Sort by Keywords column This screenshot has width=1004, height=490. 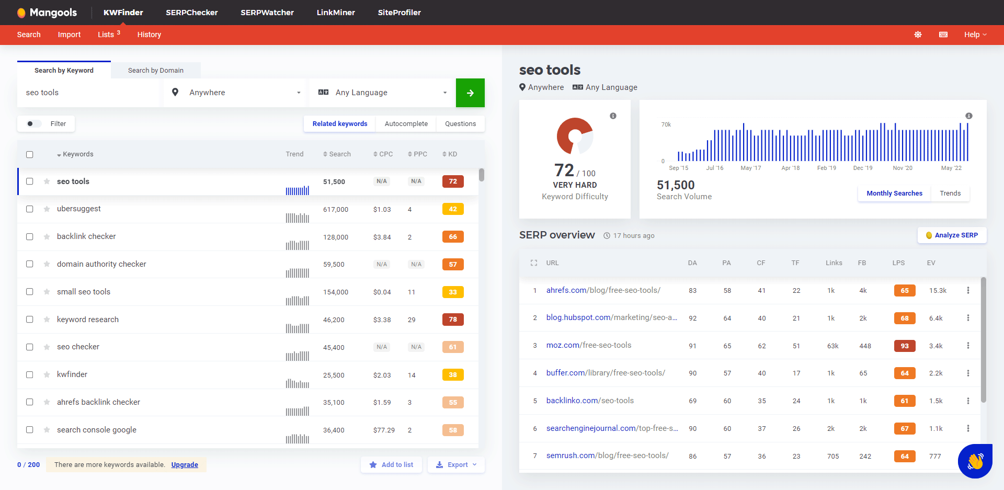click(75, 154)
